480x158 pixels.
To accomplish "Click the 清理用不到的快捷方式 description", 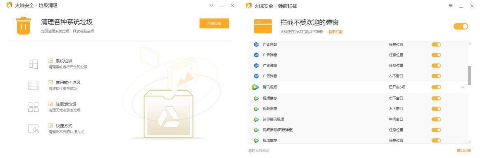I will (x=66, y=132).
